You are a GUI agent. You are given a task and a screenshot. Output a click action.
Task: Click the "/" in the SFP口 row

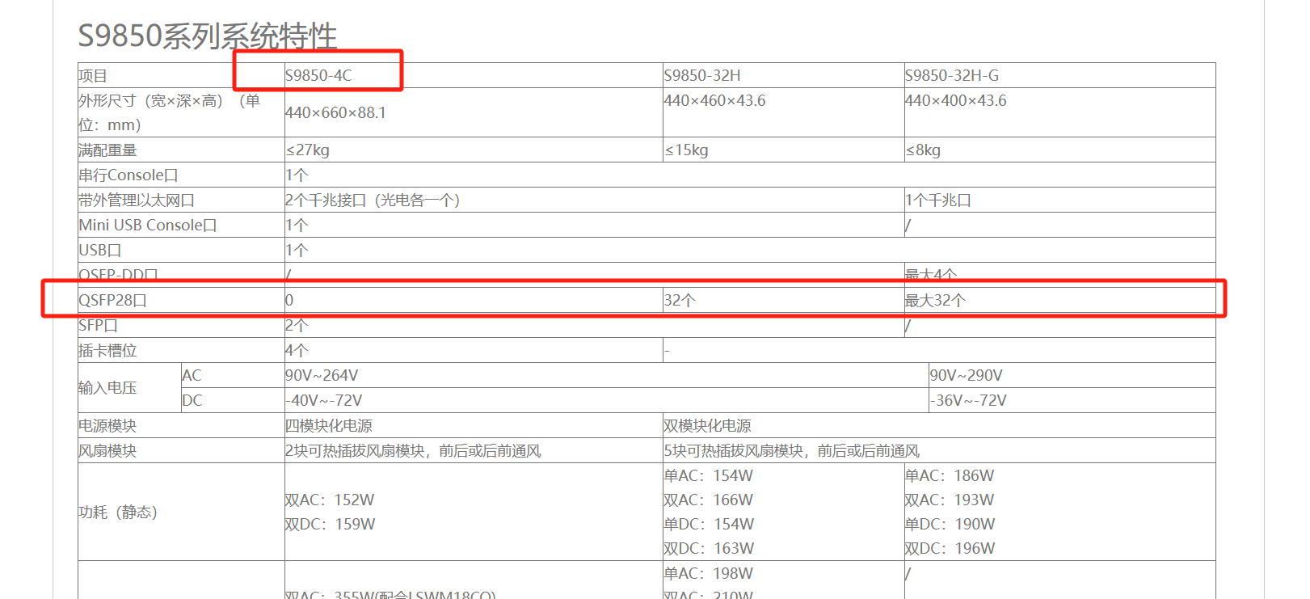tap(908, 326)
